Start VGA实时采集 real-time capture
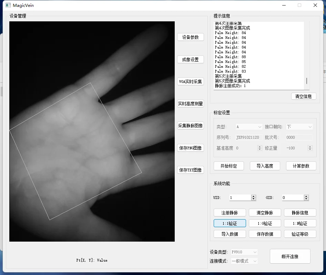Viewport: 326px width, 275px height. pyautogui.click(x=190, y=81)
